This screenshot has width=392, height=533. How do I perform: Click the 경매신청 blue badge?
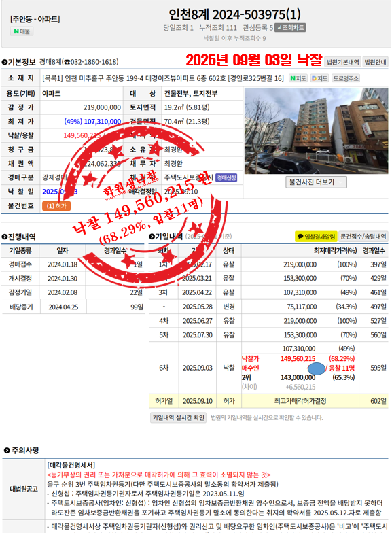coord(226,177)
